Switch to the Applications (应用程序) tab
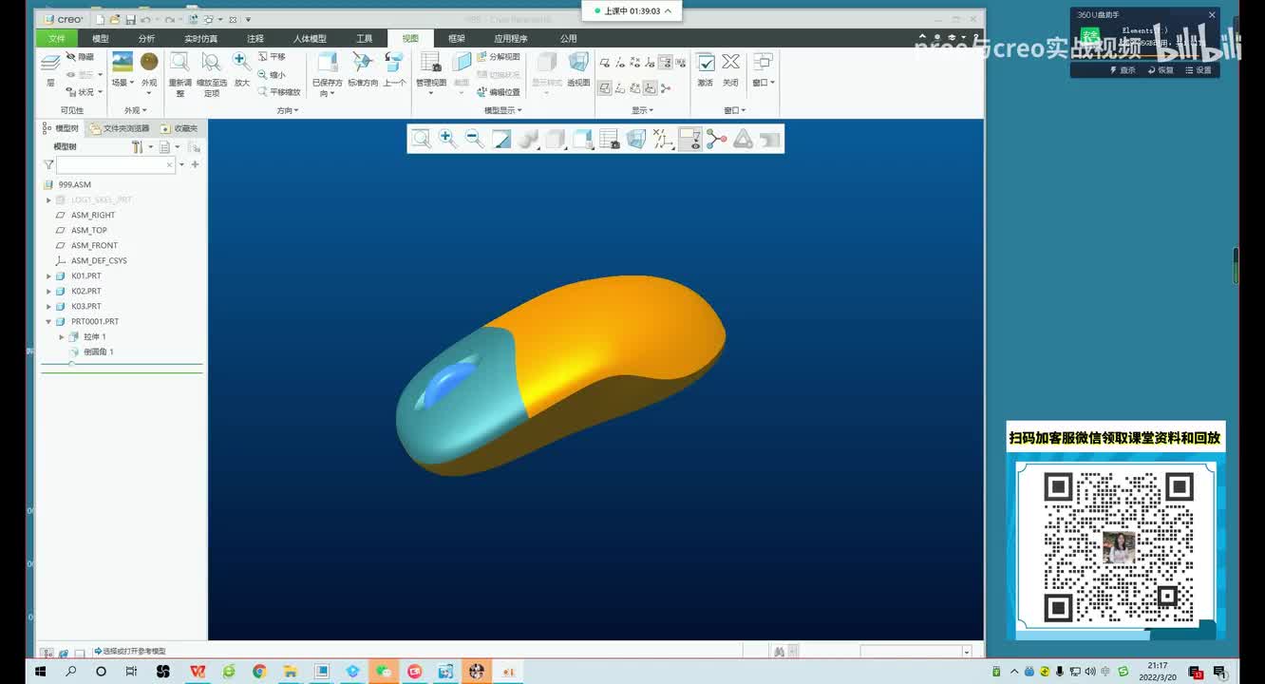The height and width of the screenshot is (684, 1265). point(511,39)
